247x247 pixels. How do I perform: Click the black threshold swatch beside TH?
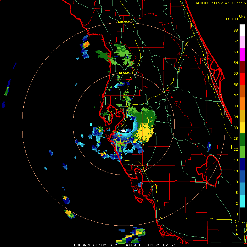tap(242, 214)
